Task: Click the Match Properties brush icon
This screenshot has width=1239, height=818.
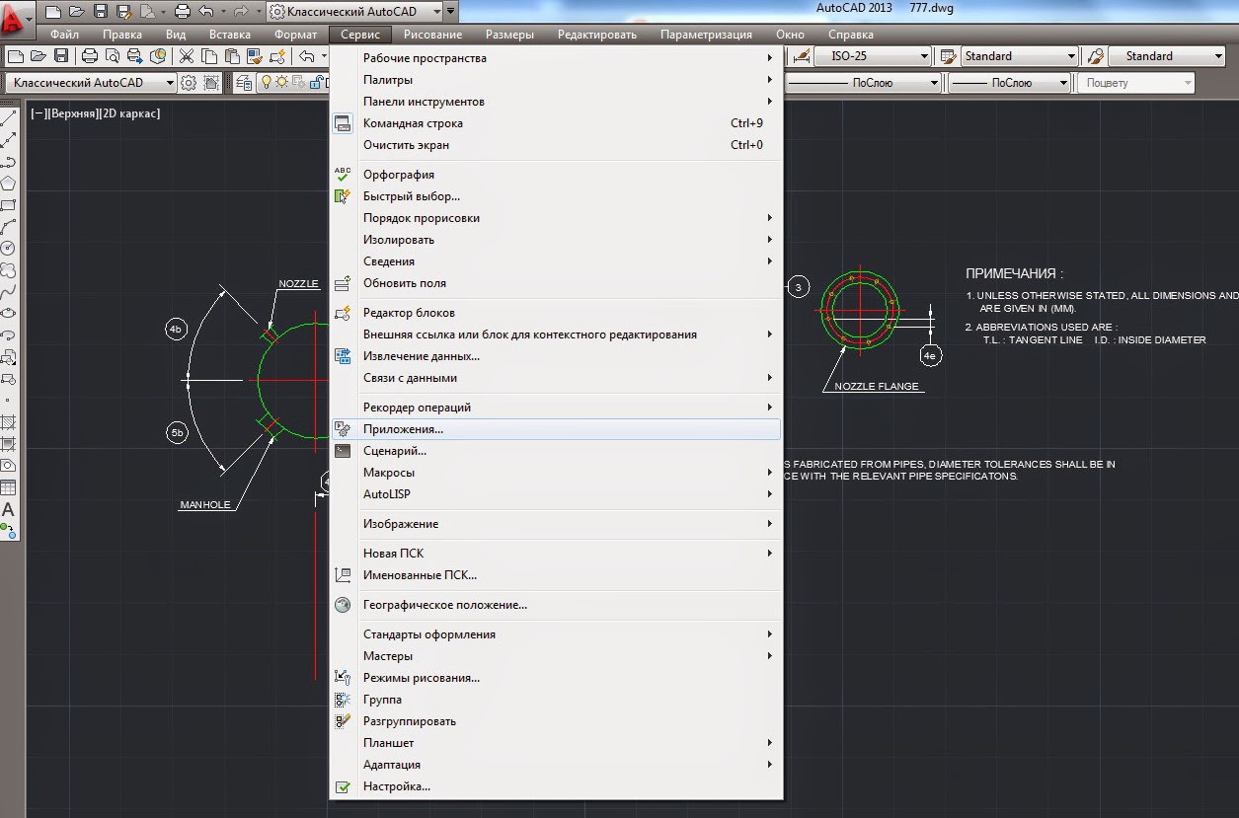Action: click(x=255, y=56)
